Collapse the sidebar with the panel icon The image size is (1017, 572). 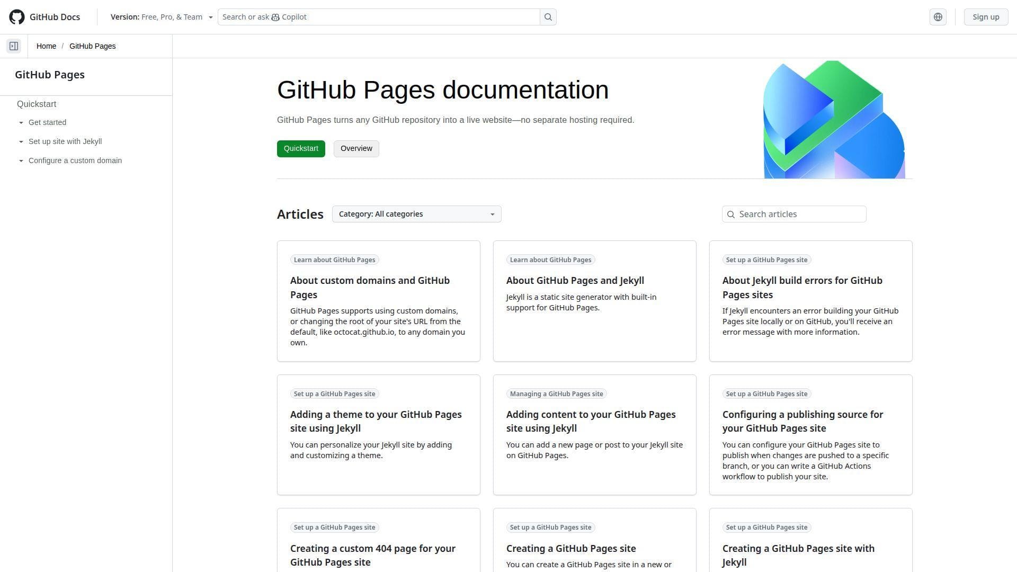click(x=14, y=46)
